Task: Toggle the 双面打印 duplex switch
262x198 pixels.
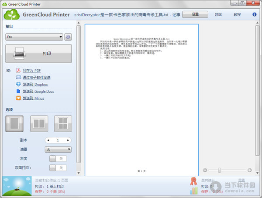Action: point(58,168)
